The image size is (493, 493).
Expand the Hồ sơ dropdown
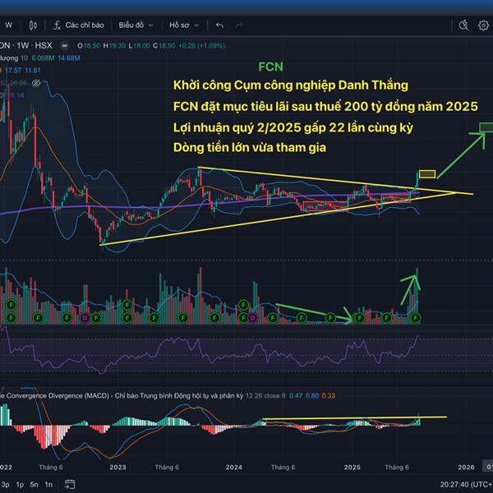point(184,25)
